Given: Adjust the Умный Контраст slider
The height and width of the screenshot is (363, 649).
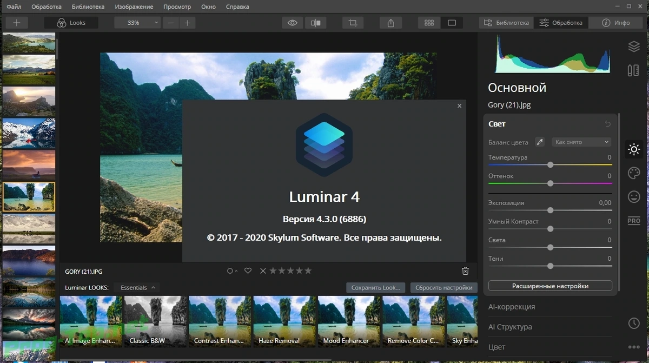Looking at the screenshot, I should click(x=550, y=229).
